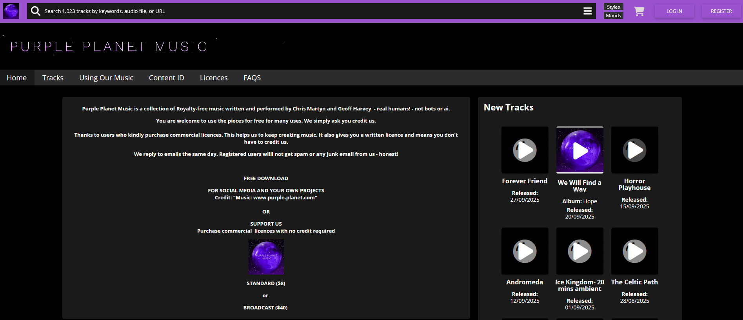Click the Purple Planet album image above STANDARD
The height and width of the screenshot is (320, 743).
266,257
